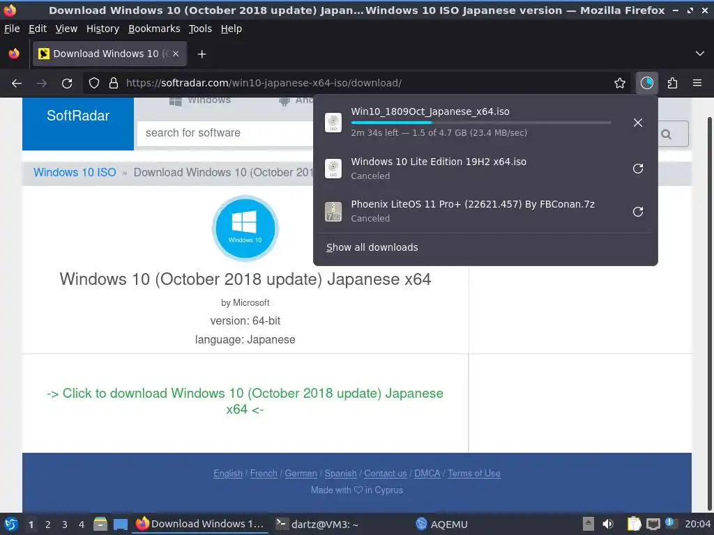The height and width of the screenshot is (535, 714).
Task: Open the taskbar start menu icon
Action: (10, 524)
